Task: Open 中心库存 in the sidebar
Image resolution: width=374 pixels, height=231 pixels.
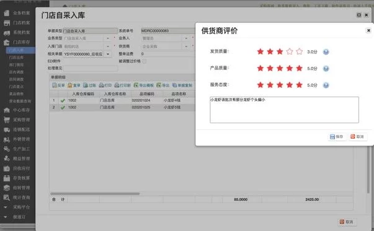Action: tap(17, 110)
